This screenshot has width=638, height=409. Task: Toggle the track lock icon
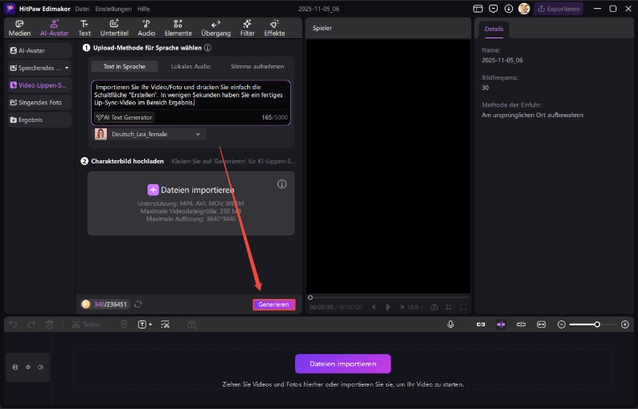pyautogui.click(x=15, y=367)
